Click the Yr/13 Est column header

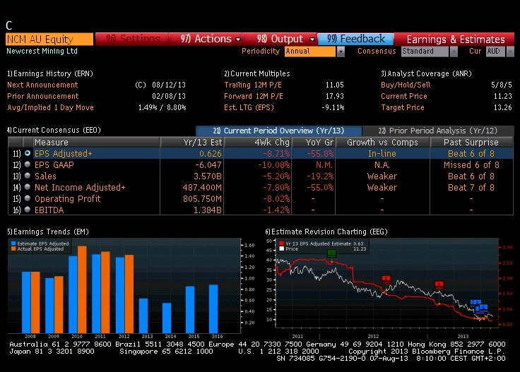[x=192, y=142]
